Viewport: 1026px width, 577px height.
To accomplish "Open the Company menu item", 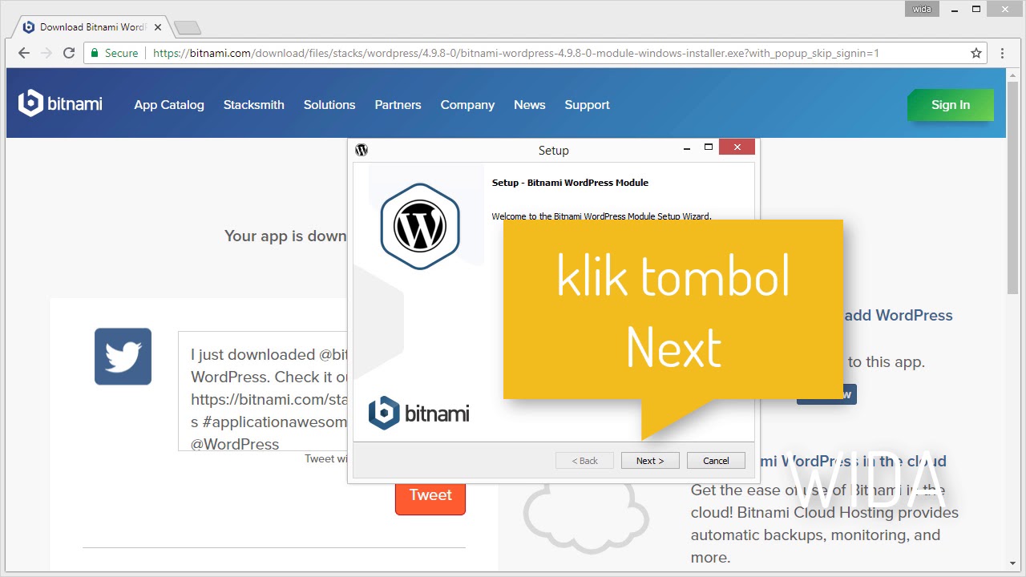I will tap(467, 105).
